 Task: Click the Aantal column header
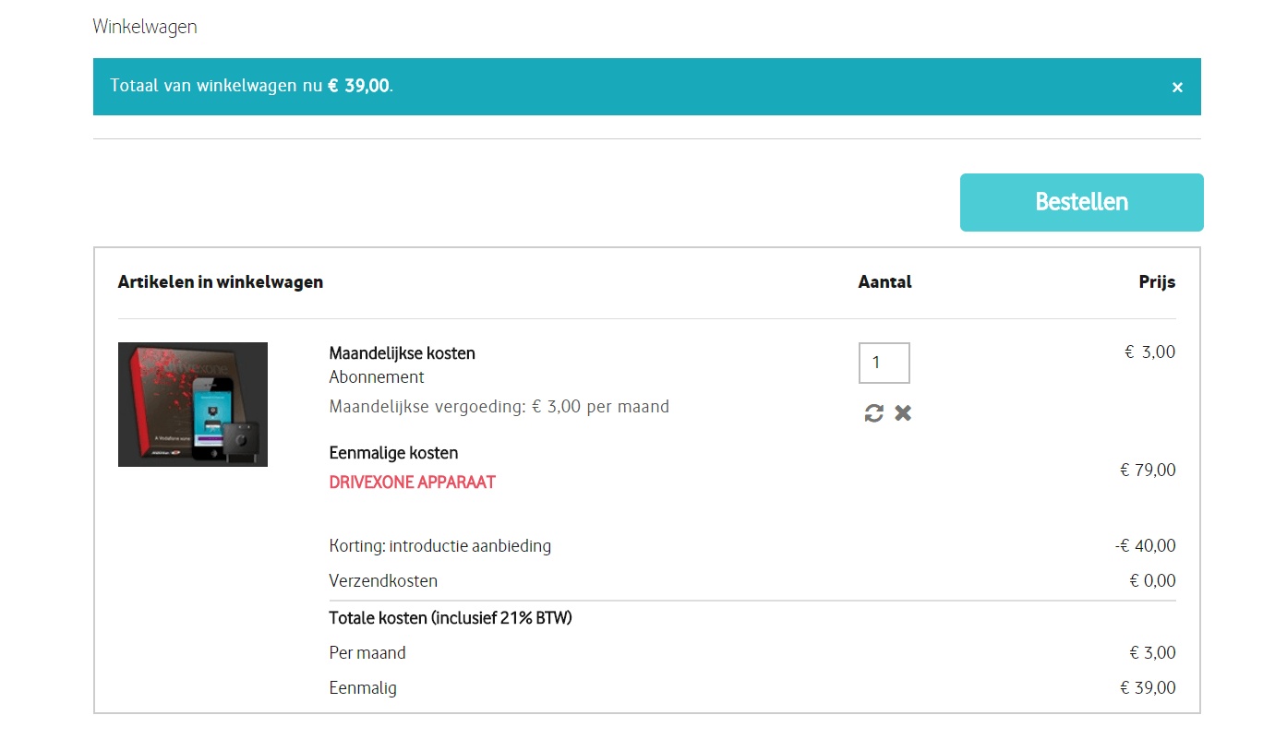click(884, 282)
